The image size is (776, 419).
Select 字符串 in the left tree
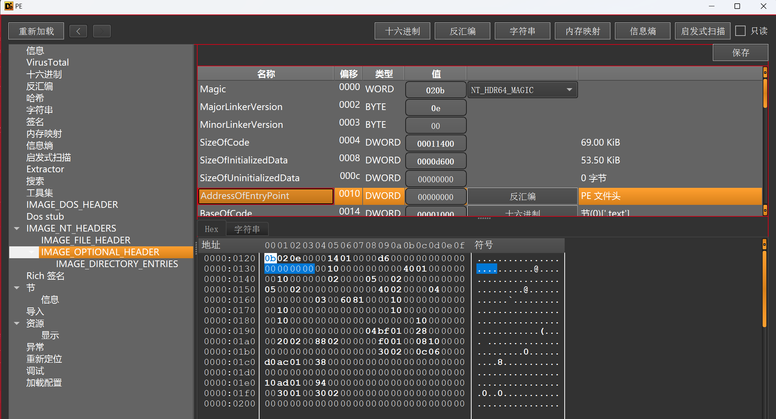(x=40, y=110)
